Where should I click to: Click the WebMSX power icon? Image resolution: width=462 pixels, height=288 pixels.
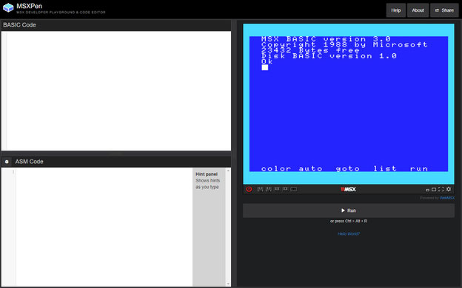click(249, 189)
